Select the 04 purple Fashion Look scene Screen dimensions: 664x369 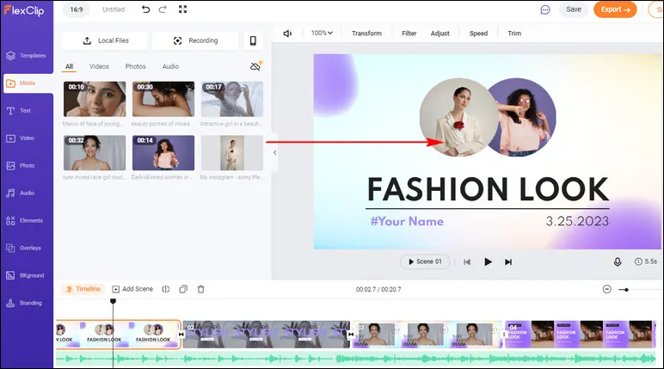581,335
